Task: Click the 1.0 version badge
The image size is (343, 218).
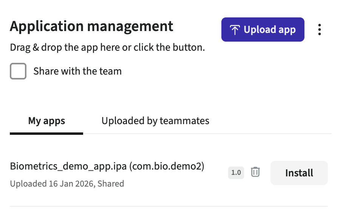Action: 236,173
